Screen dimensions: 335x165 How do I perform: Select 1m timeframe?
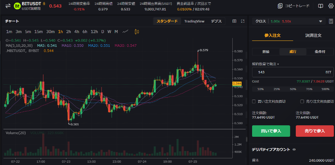point(9,32)
